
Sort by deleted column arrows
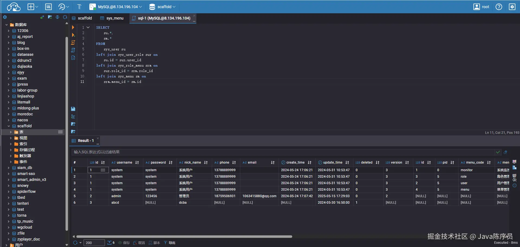[378, 162]
